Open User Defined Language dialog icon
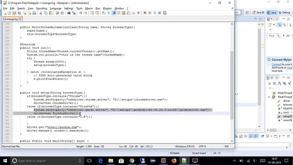 [119, 13]
